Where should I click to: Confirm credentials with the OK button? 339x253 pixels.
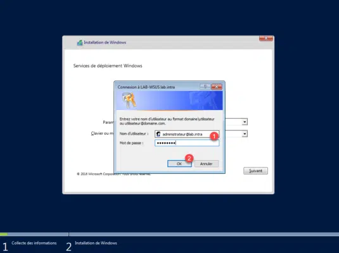[x=179, y=164]
